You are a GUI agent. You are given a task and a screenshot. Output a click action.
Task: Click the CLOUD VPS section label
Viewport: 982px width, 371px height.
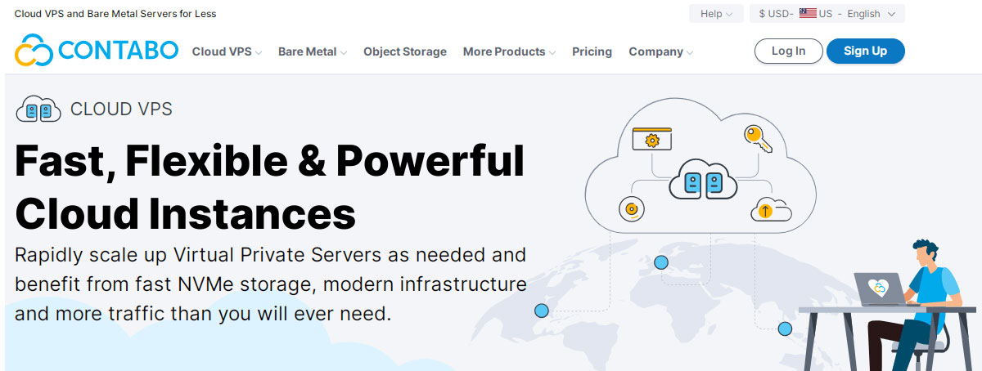tap(121, 109)
